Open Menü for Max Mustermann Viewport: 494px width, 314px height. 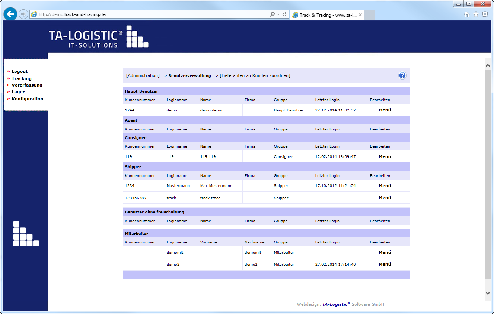(x=385, y=186)
